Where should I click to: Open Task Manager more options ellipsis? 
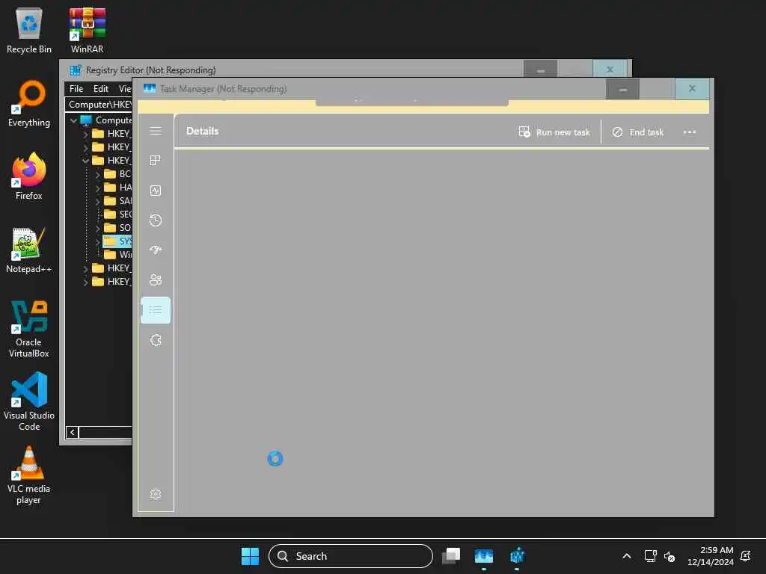click(689, 132)
